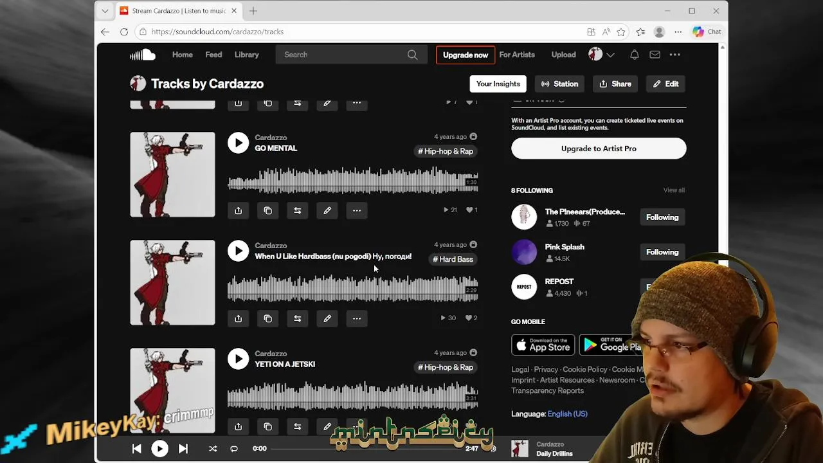Edit the GO MENTAL track

click(x=327, y=210)
